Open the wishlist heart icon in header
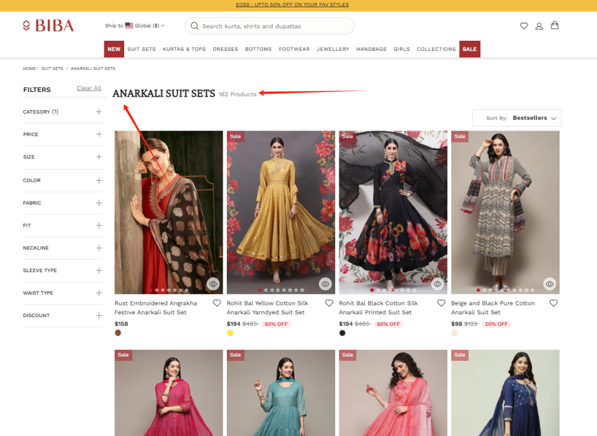597x436 pixels. (x=524, y=26)
